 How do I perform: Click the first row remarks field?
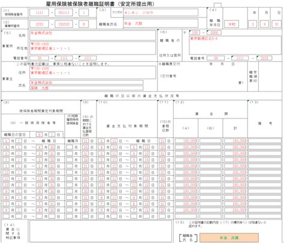[265, 141]
